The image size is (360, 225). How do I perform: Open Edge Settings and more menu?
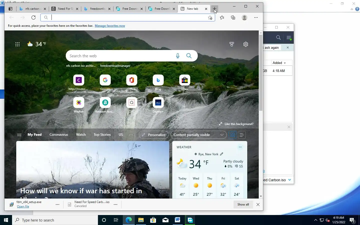256,17
